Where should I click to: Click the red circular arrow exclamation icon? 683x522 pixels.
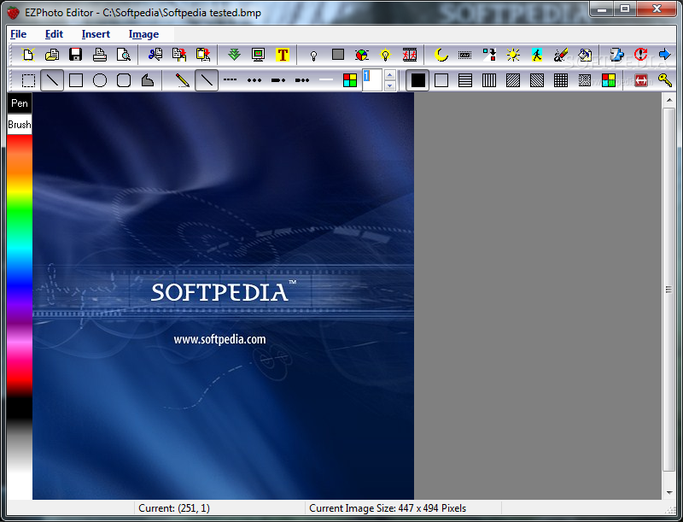640,55
